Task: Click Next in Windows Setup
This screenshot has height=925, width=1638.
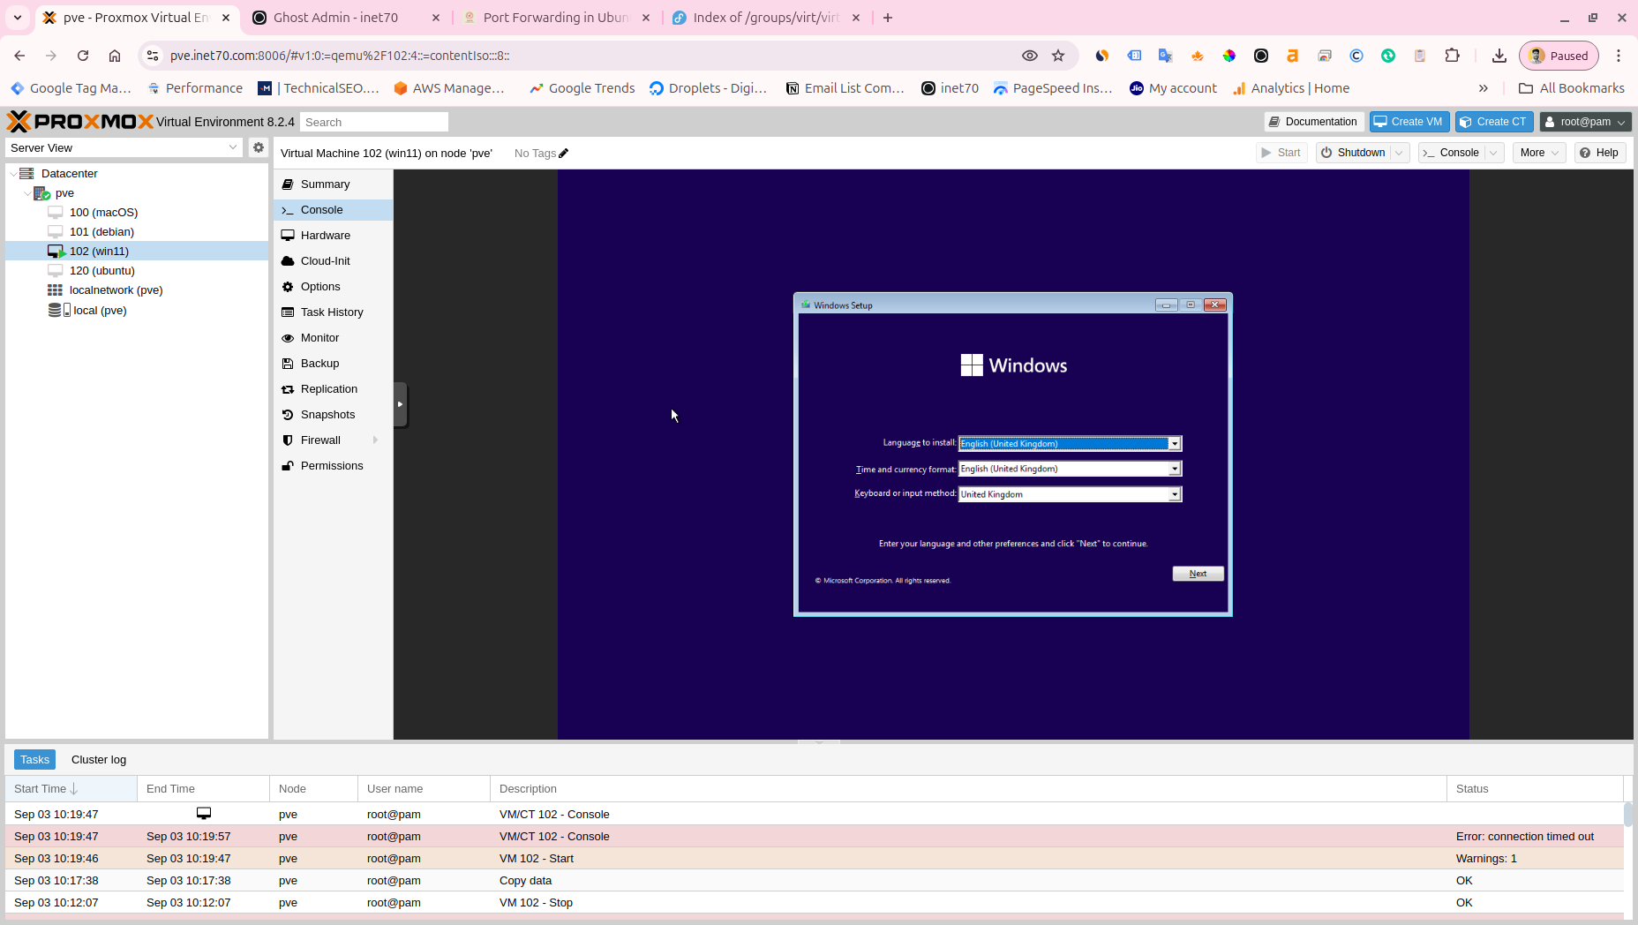Action: point(1198,574)
